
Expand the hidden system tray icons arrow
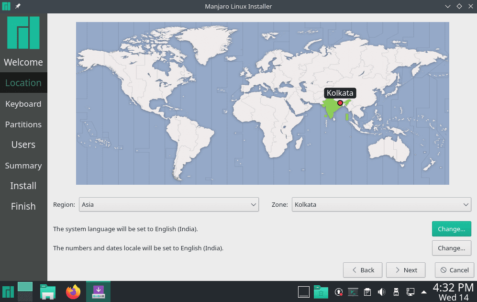coord(423,291)
